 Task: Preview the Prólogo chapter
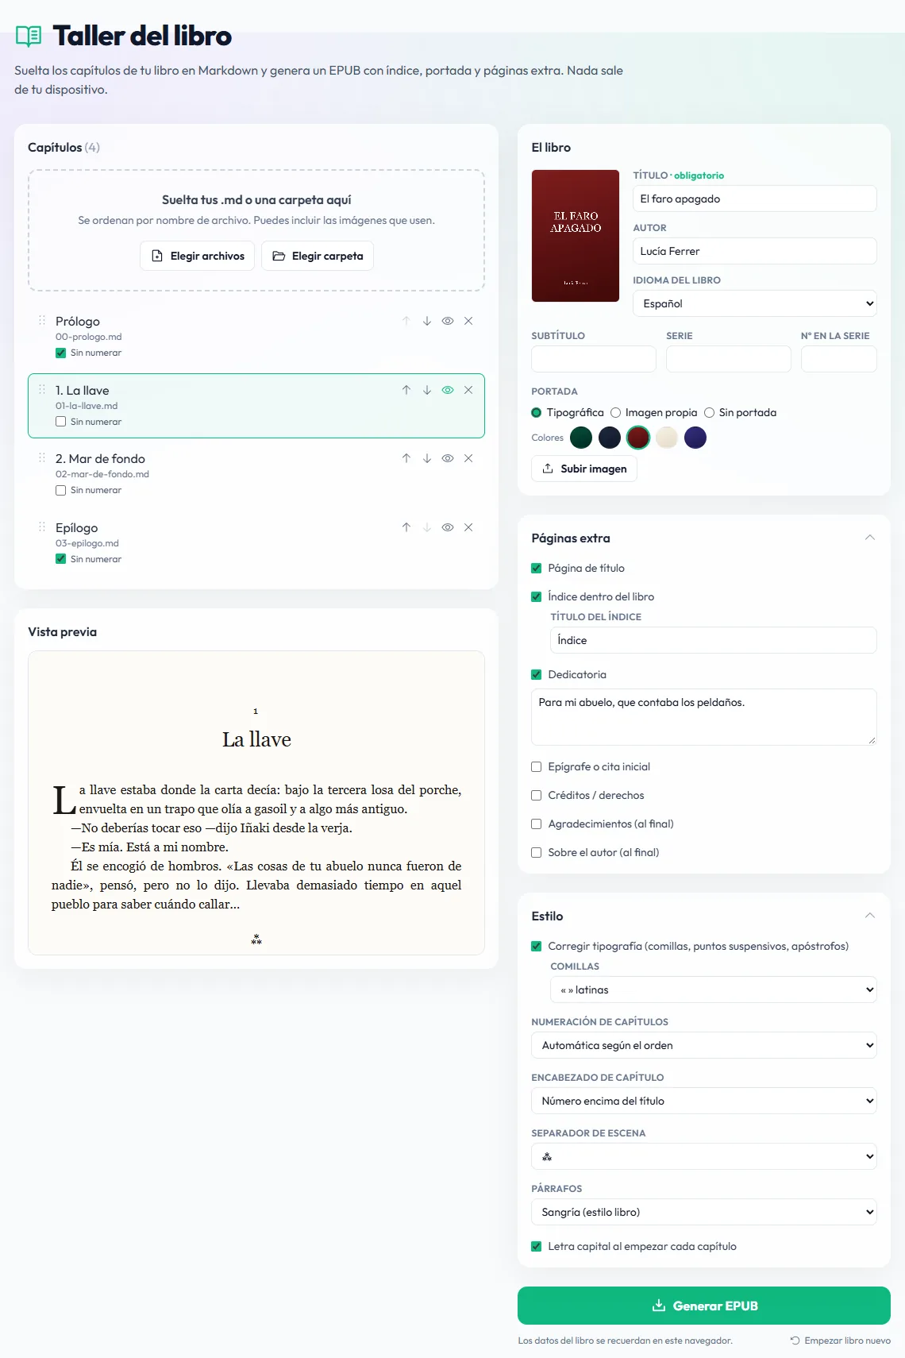[x=448, y=321]
